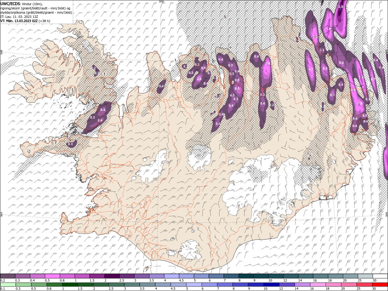
Task: Choose the upper legend swatch labeled 8
Action: click(246, 276)
